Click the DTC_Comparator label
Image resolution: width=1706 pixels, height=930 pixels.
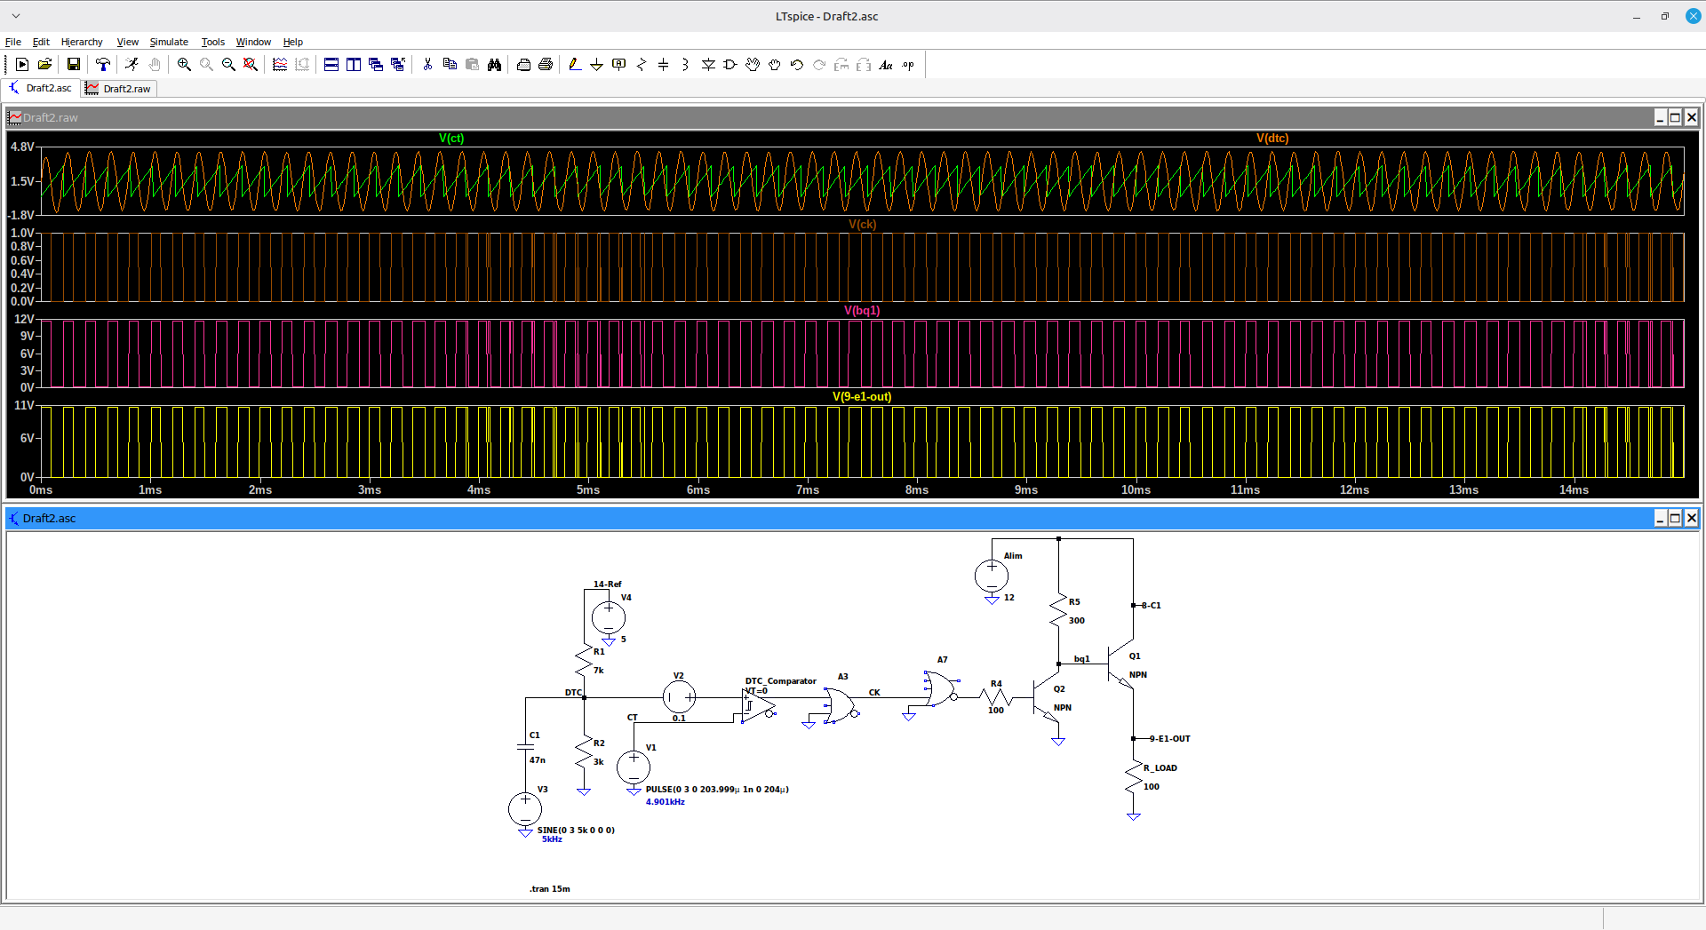tap(780, 681)
